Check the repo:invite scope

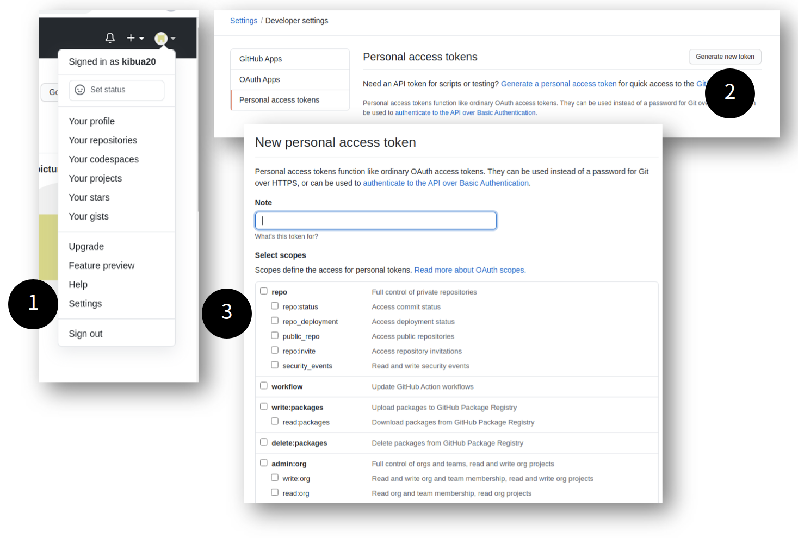(x=275, y=350)
